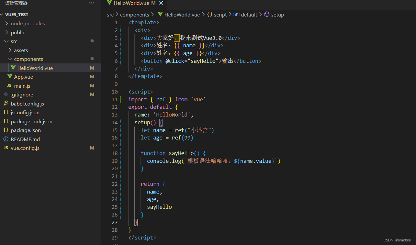
Task: Click the Babel icon beside babel.config.js
Action: click(6, 104)
